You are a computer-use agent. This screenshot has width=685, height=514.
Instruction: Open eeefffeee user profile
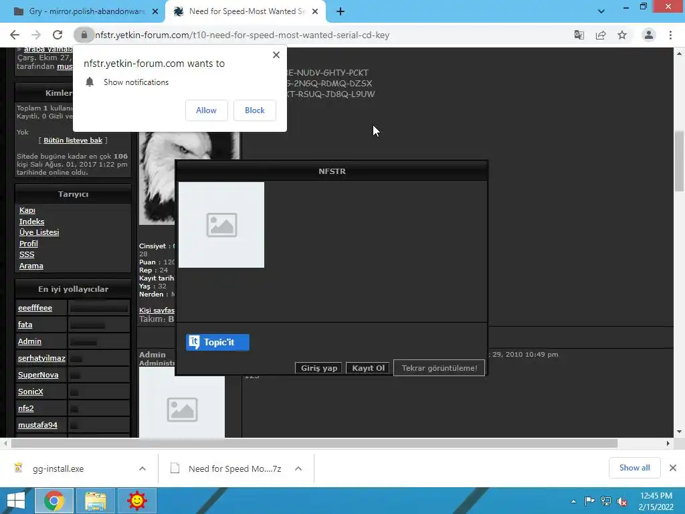35,308
